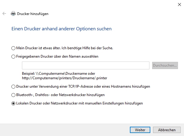Click the label text 'Freigegebenen Drucker über den Namen auswählen'
184x136 pixels.
[x=57, y=56]
